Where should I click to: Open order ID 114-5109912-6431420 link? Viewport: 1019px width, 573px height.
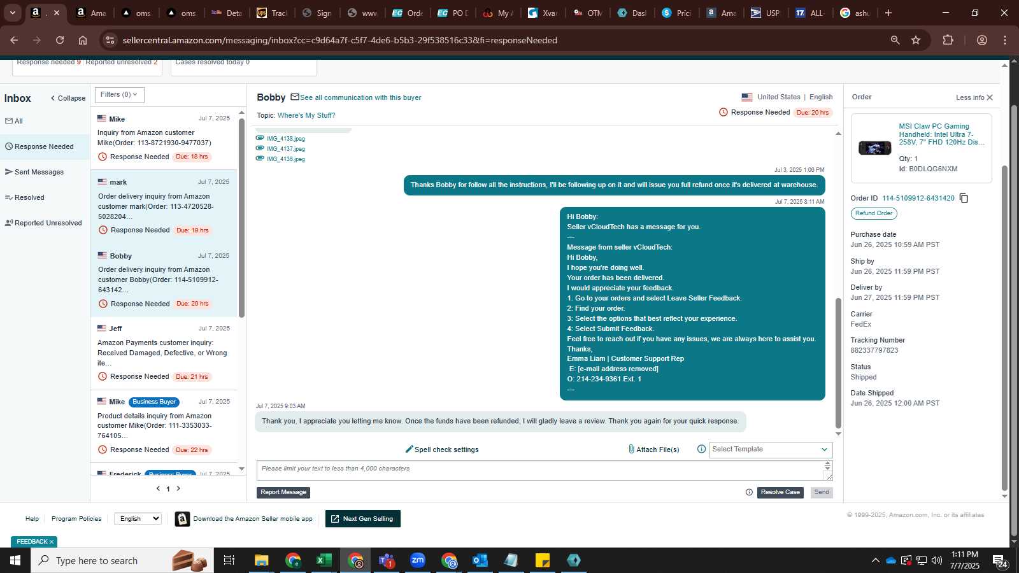918,198
